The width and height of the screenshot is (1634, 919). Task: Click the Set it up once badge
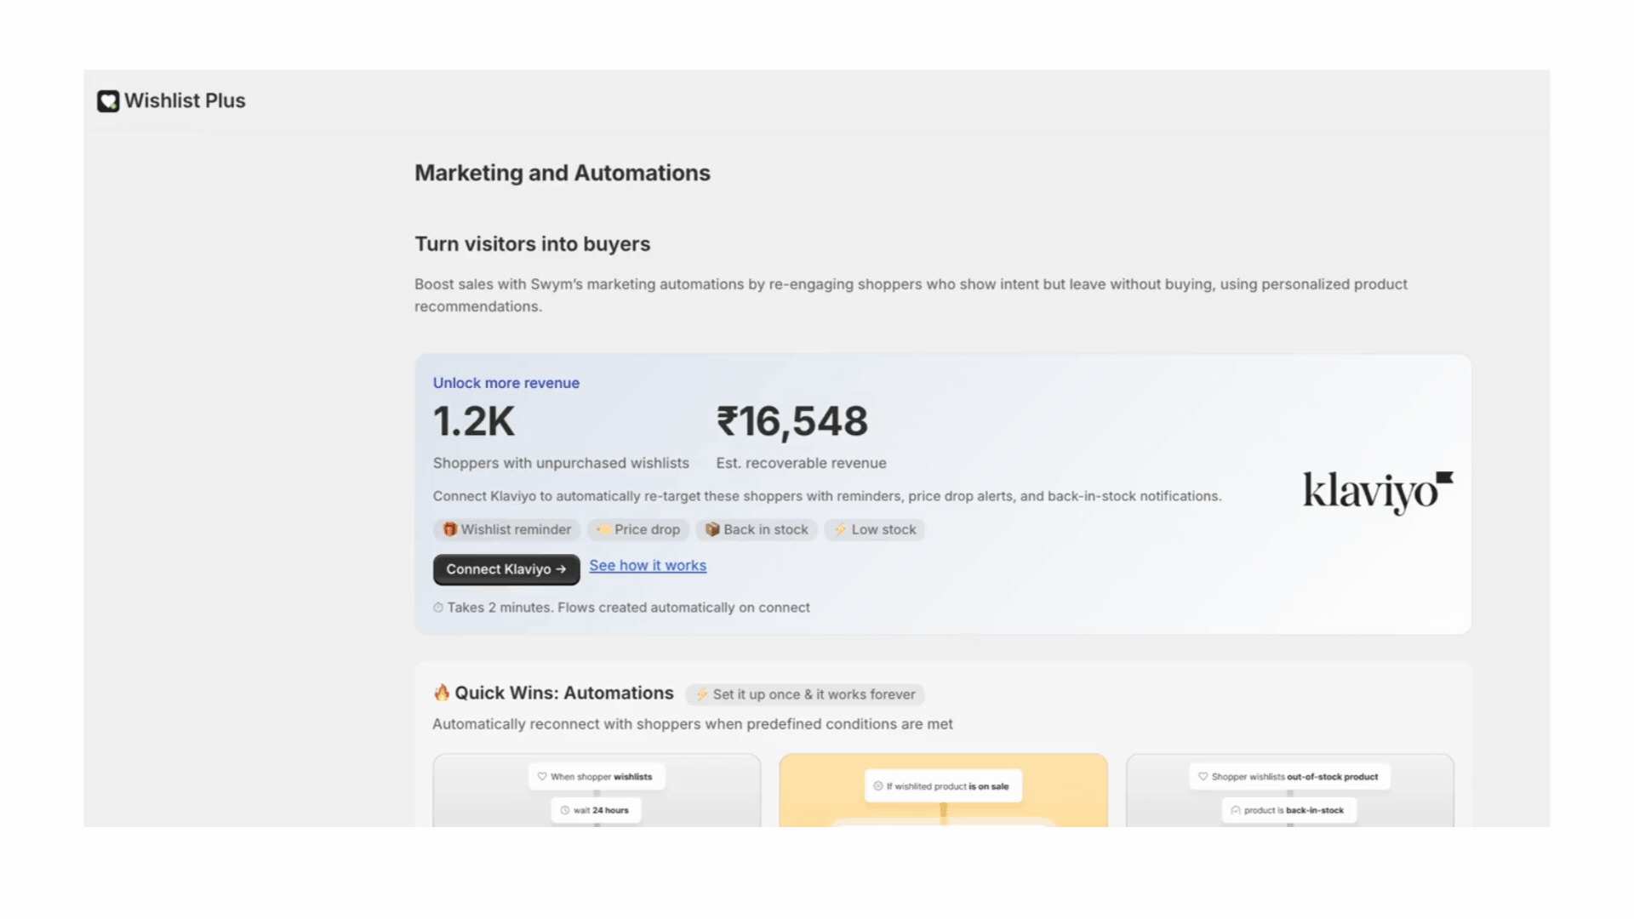click(805, 694)
